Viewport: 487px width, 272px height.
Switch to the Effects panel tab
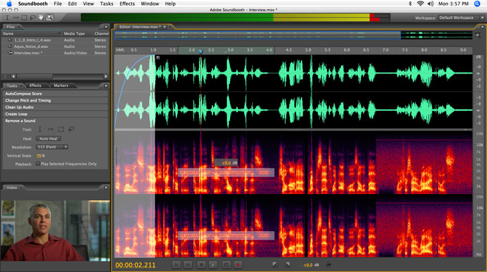pyautogui.click(x=35, y=85)
